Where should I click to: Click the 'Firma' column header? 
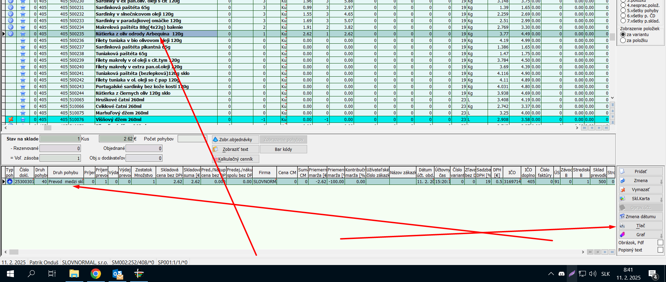tap(264, 173)
